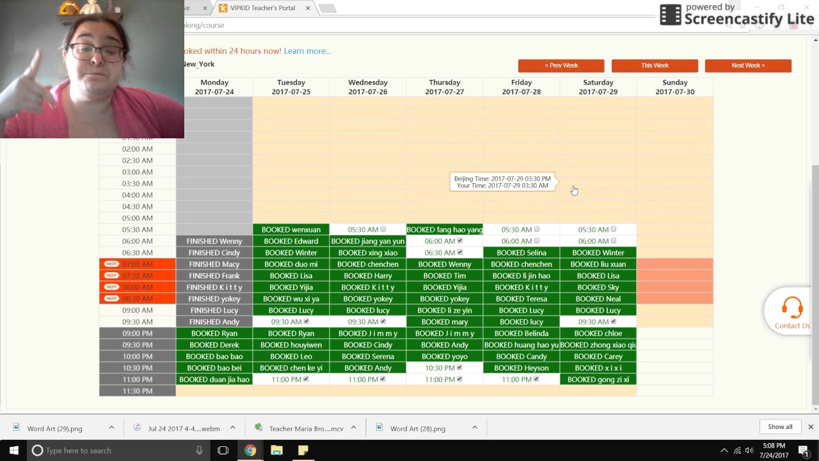
Task: Jump to the current week with This Week
Action: pyautogui.click(x=655, y=65)
